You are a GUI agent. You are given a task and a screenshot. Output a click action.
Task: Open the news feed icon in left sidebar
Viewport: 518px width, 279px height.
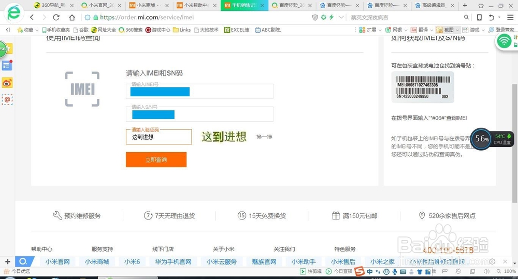(x=7, y=65)
